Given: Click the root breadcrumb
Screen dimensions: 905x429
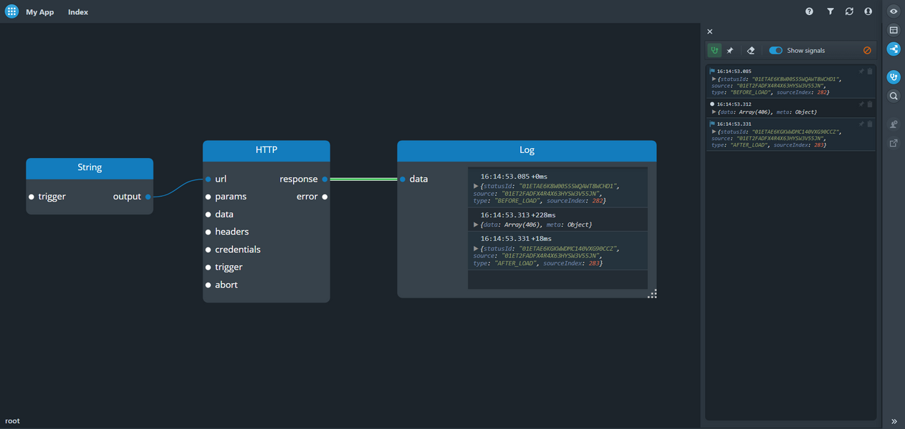Looking at the screenshot, I should [x=13, y=421].
